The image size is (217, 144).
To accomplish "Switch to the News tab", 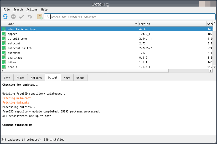I will 67,78.
